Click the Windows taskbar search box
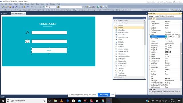 point(26,100)
